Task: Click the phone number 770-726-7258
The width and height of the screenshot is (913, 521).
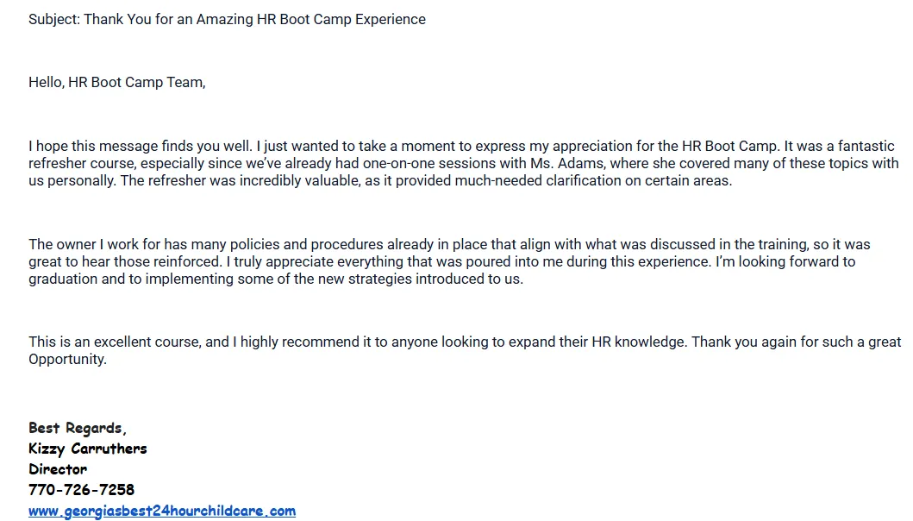Action: 82,490
